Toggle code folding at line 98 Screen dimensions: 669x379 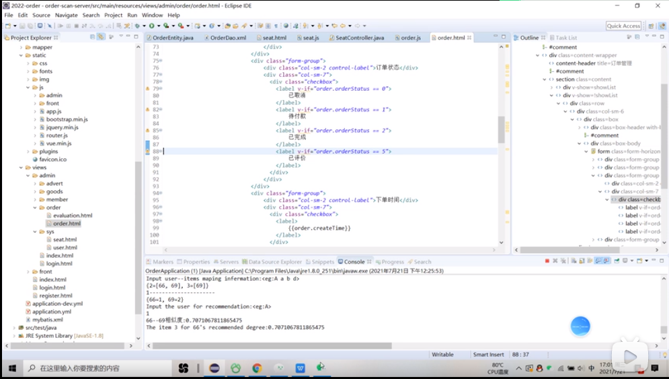point(161,221)
